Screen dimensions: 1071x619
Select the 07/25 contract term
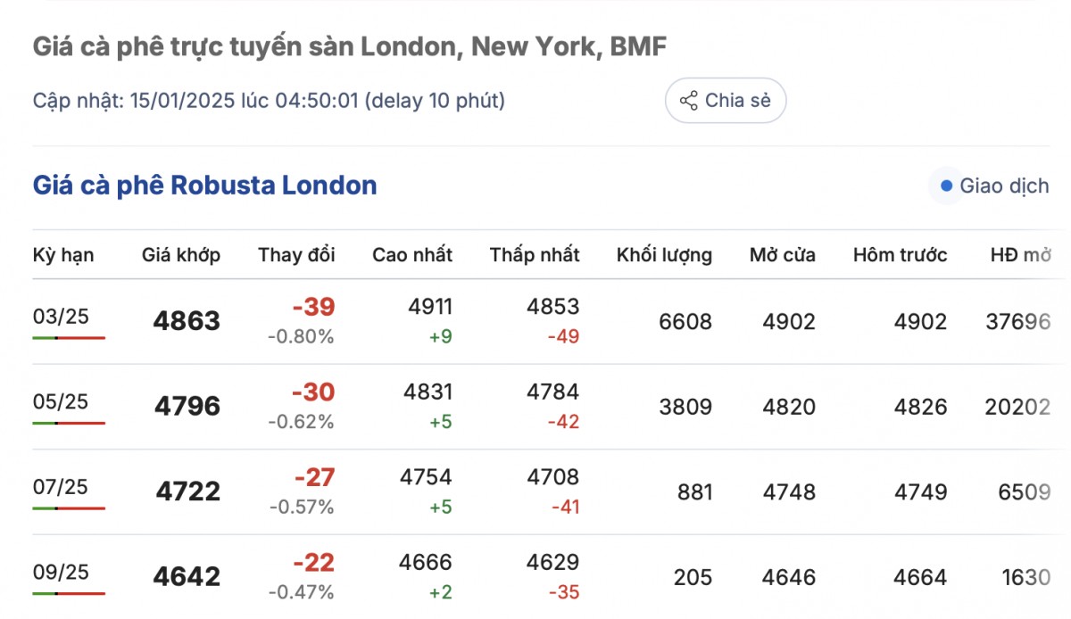(61, 487)
